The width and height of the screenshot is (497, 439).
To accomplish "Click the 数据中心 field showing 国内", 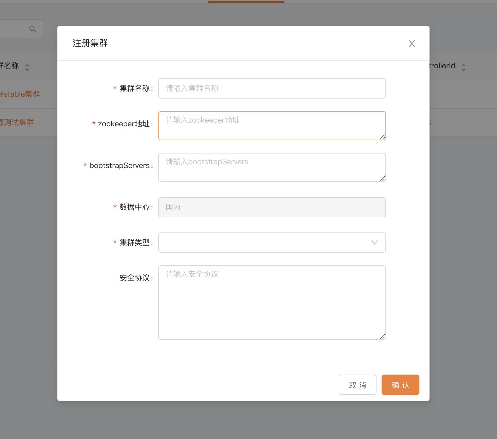I will tap(272, 207).
